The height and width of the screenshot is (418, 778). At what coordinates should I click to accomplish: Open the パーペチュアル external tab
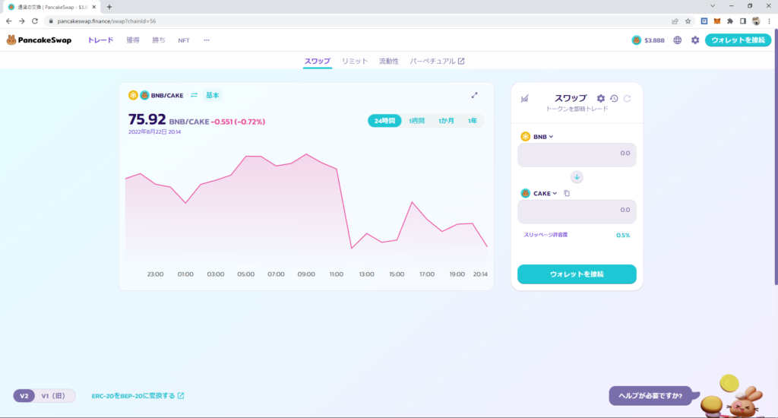tap(437, 61)
